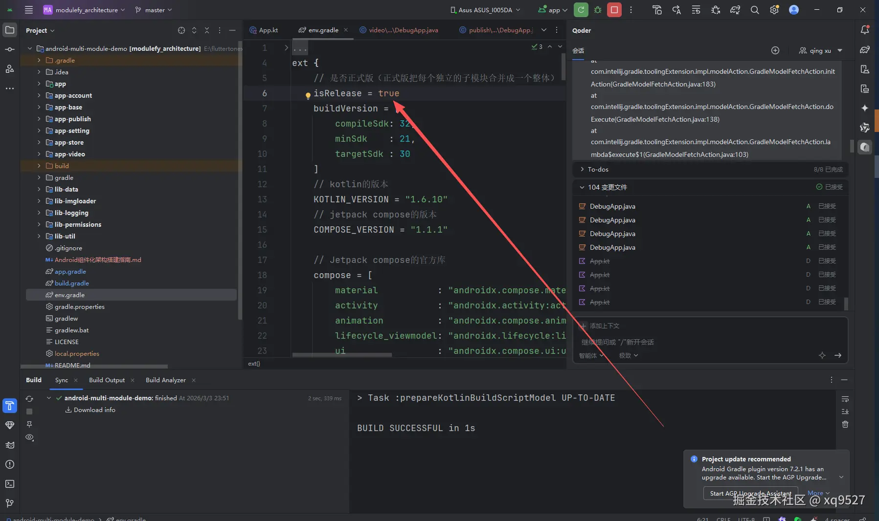Toggle the Build tool window hammer icon
879x521 pixels.
pyautogui.click(x=10, y=406)
